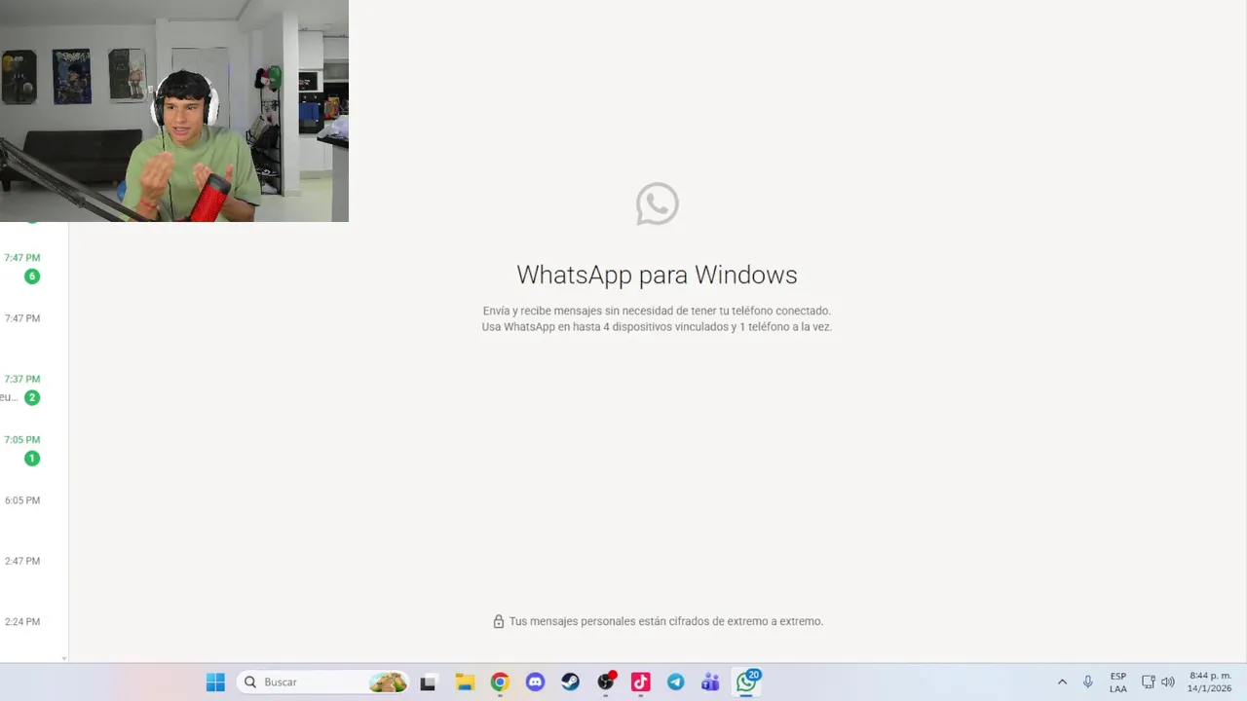Open Telegram from the taskbar
The width and height of the screenshot is (1247, 701).
[x=675, y=683]
